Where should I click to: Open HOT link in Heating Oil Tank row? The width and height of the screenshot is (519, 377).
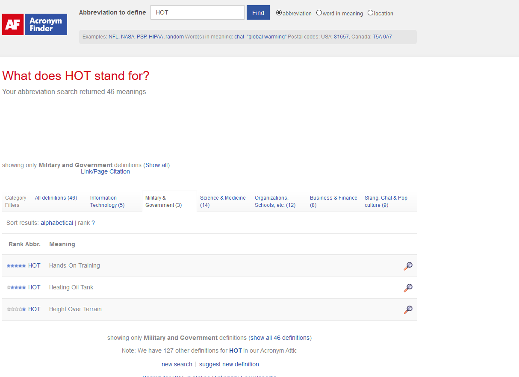(x=34, y=287)
